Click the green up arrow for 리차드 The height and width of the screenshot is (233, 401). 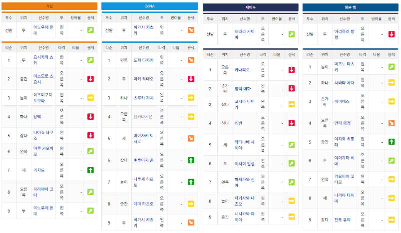coord(90,170)
